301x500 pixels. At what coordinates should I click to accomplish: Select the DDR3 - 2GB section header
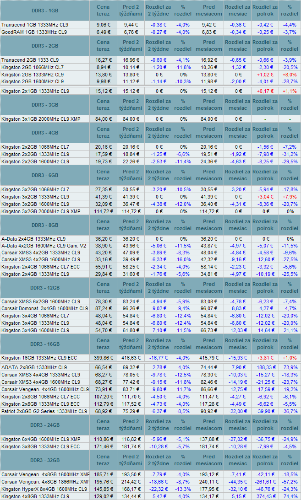pos(45,46)
